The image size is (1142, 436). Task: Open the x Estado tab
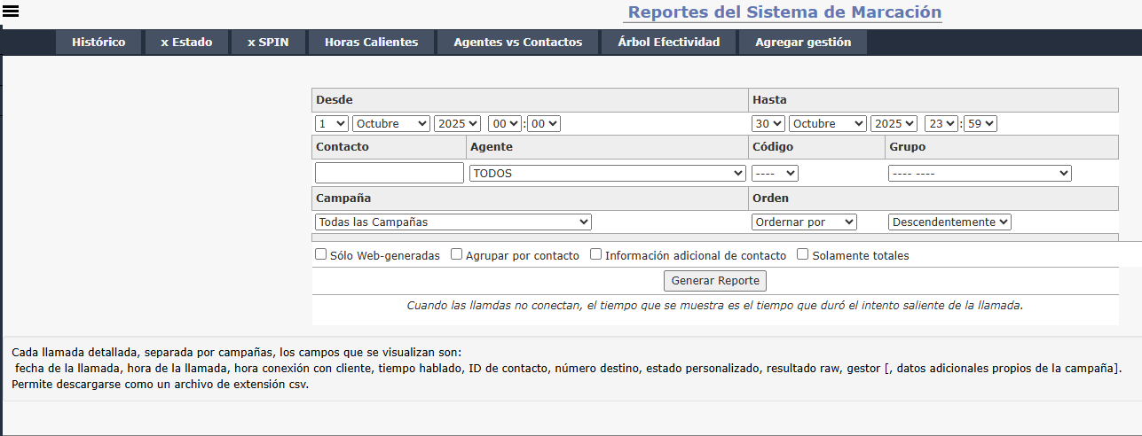(x=186, y=43)
